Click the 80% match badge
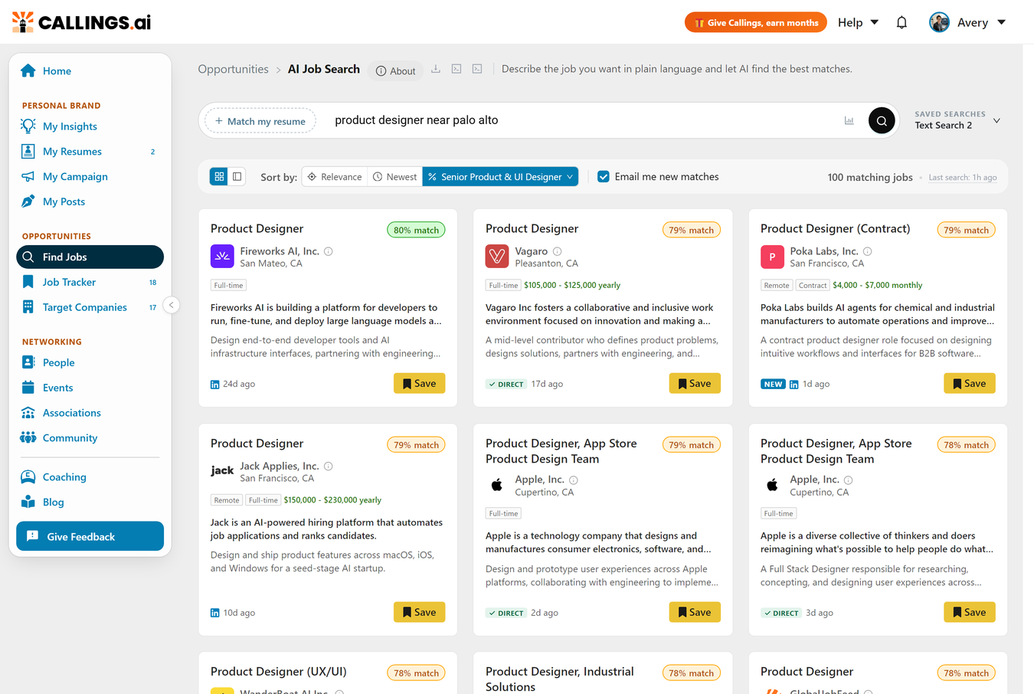1034x694 pixels. (416, 230)
